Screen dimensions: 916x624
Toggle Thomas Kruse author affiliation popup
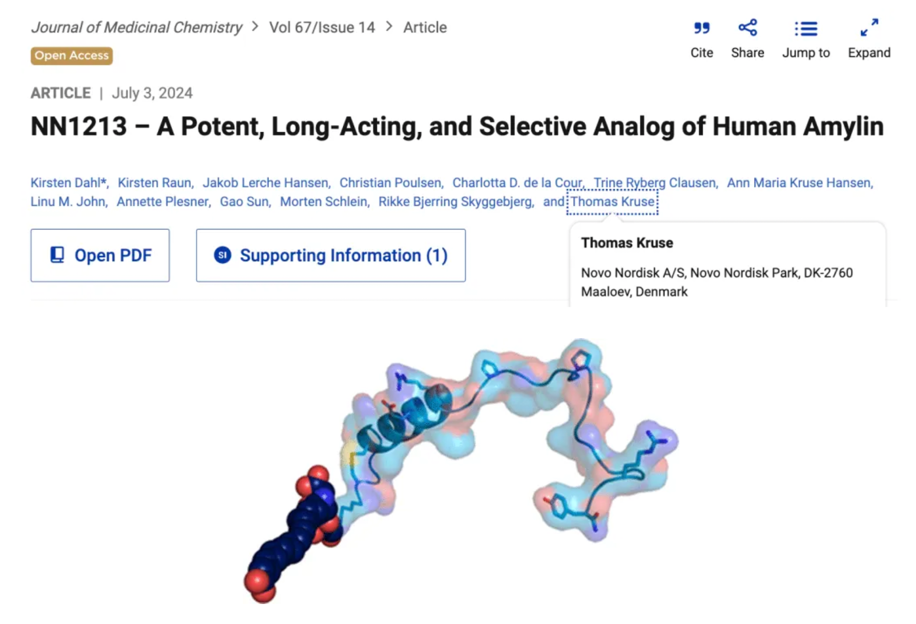coord(612,202)
